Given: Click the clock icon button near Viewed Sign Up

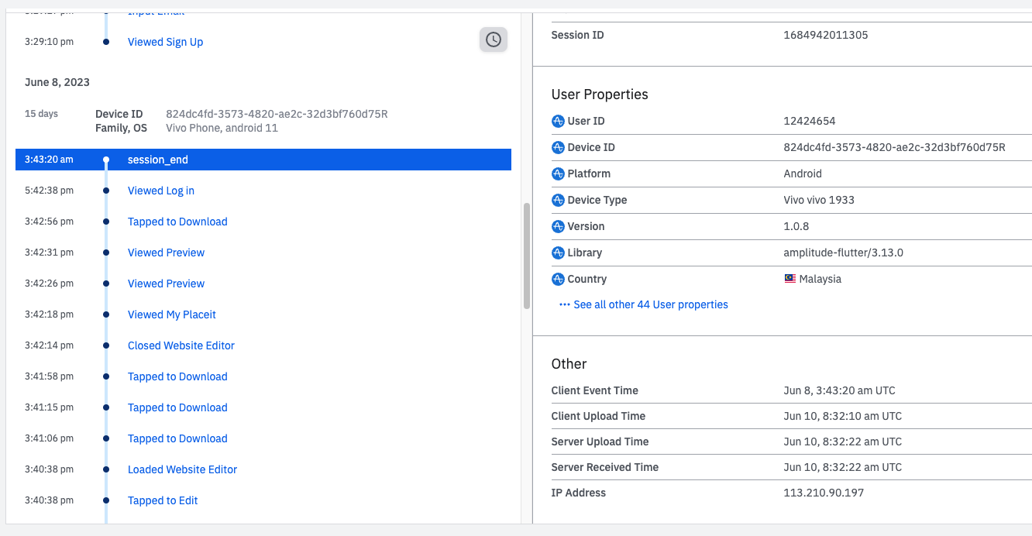Looking at the screenshot, I should [x=494, y=40].
